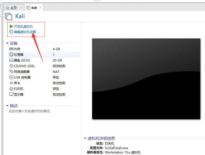The image size is (205, 155).
Task: Click the 自动检测 value for CD/DVD
Action: pyautogui.click(x=59, y=66)
